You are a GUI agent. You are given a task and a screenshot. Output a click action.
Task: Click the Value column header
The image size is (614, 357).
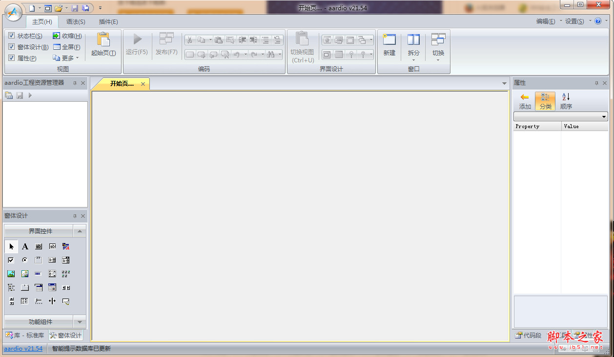tap(585, 126)
